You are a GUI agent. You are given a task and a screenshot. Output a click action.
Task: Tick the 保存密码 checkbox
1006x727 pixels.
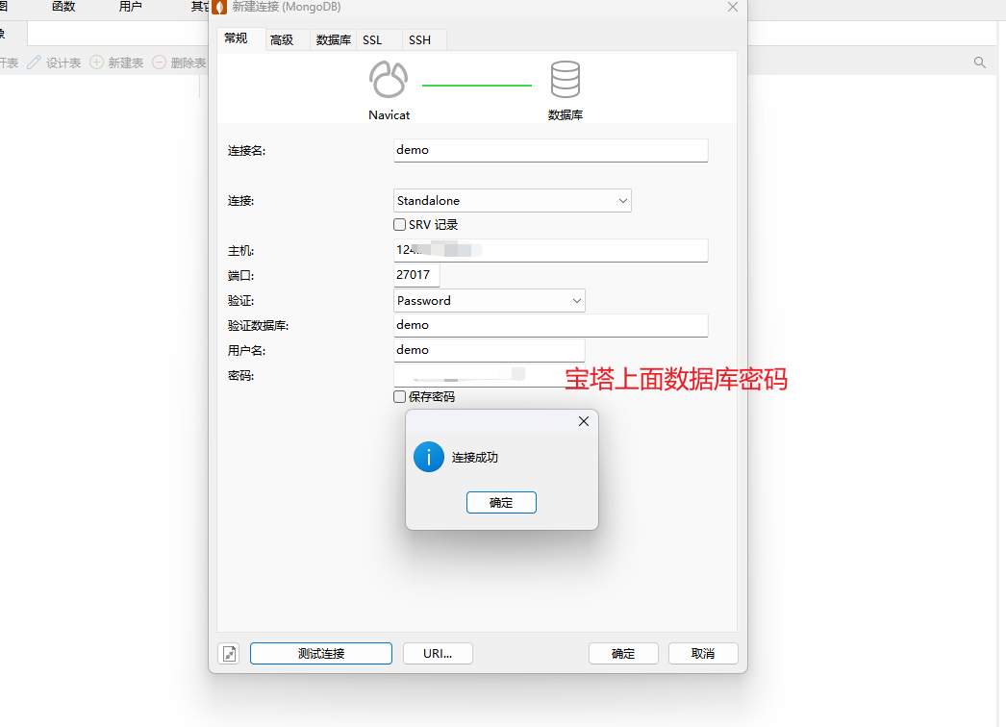(400, 396)
